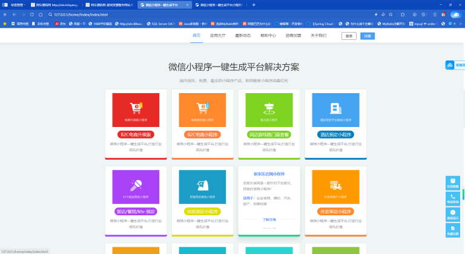Open the 百度一下 bookmark

pos(77,24)
